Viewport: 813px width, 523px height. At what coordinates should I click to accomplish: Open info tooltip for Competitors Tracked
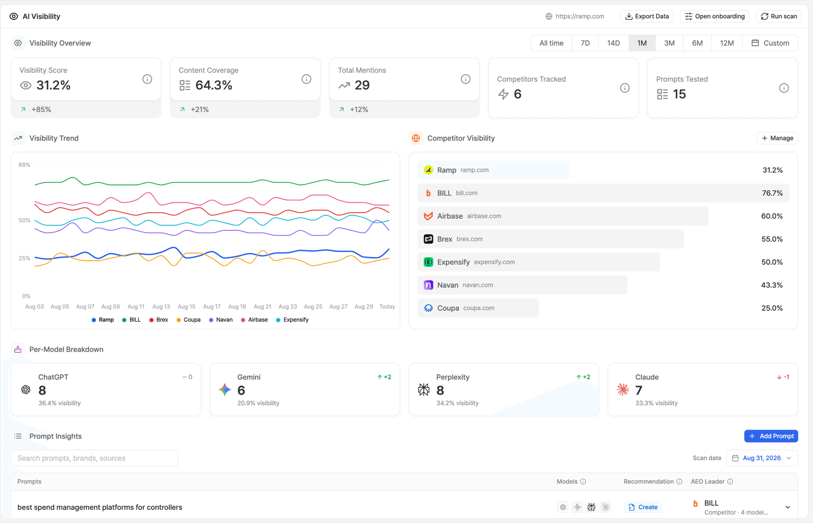click(x=625, y=88)
